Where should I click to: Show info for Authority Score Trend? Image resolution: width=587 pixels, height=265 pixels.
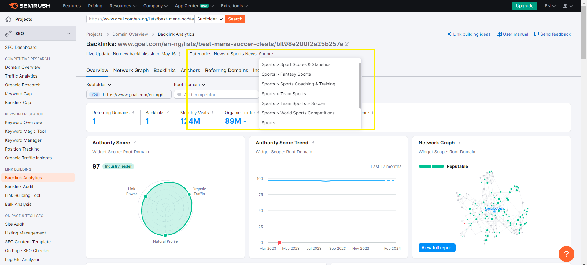coord(313,143)
